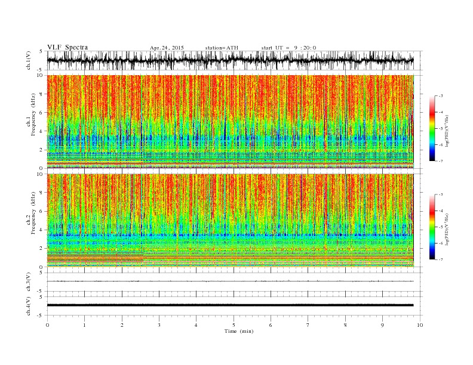The width and height of the screenshot is (473, 365).
Task: Select the 'start UT = 9 :20: 0' text
Action: pyautogui.click(x=288, y=48)
